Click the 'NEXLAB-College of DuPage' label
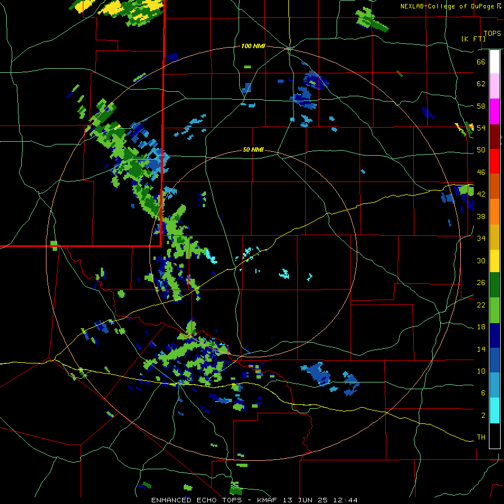This screenshot has height=504, width=504. pyautogui.click(x=447, y=6)
